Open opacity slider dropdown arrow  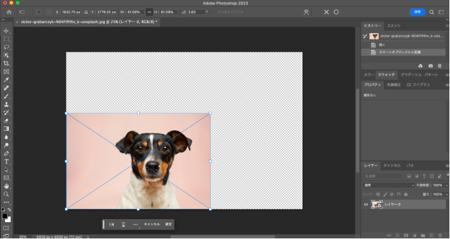pos(446,185)
